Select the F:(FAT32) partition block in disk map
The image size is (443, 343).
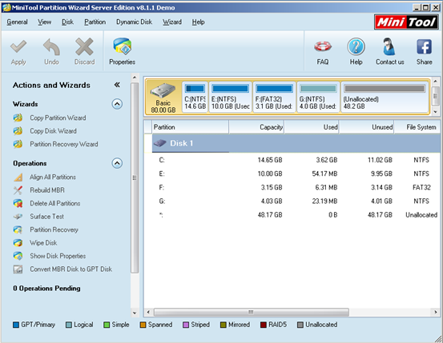(274, 97)
